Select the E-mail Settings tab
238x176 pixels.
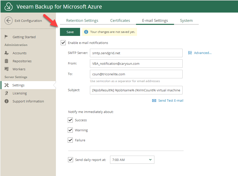point(155,20)
